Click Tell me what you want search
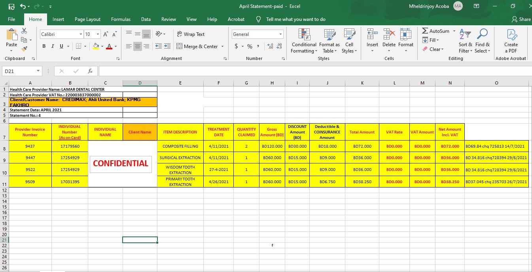 click(x=291, y=19)
